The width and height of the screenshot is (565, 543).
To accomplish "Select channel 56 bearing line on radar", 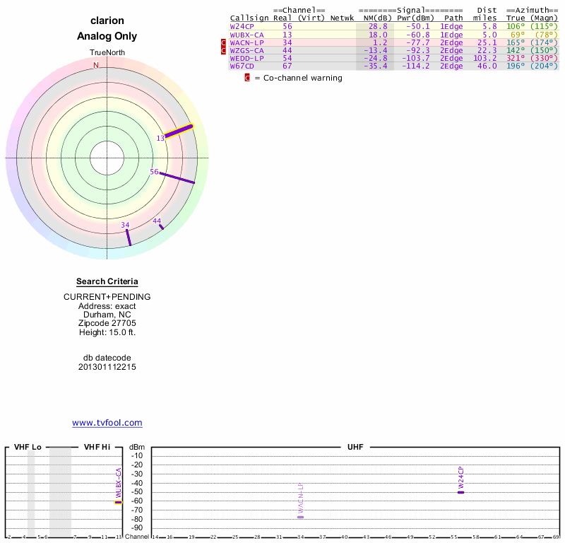I will (x=177, y=177).
